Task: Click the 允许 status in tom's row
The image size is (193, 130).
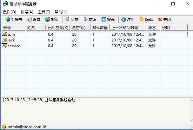Action: coord(152,34)
